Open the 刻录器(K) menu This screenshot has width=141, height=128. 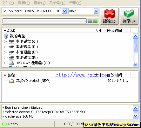coord(57,3)
